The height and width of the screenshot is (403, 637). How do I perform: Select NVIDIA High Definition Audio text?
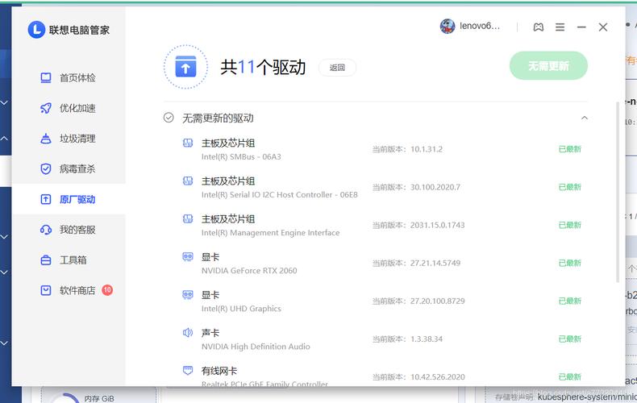pyautogui.click(x=256, y=347)
